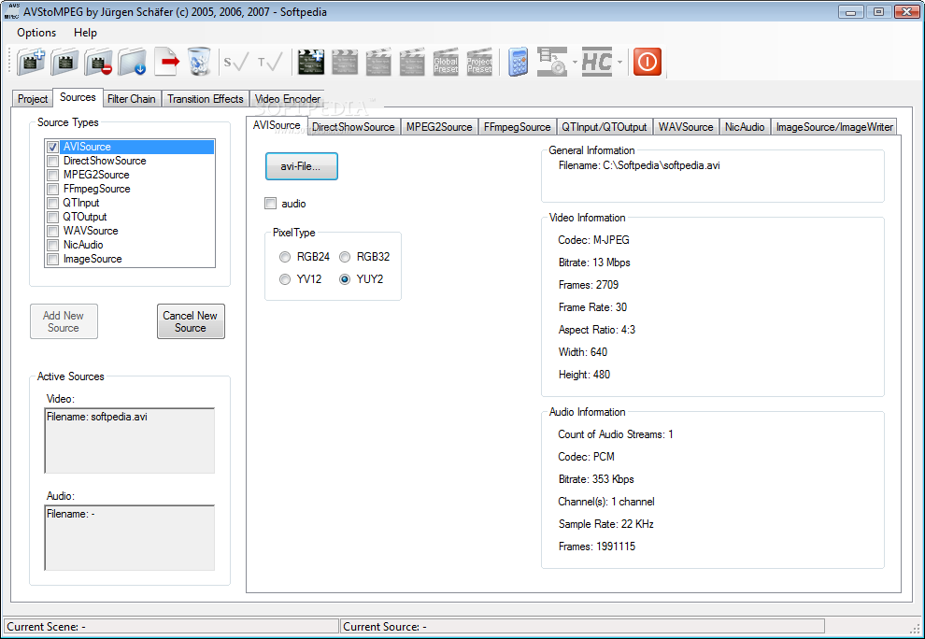This screenshot has width=925, height=639.
Task: Click the first greyed clapperboard icon after add scene
Action: click(345, 62)
